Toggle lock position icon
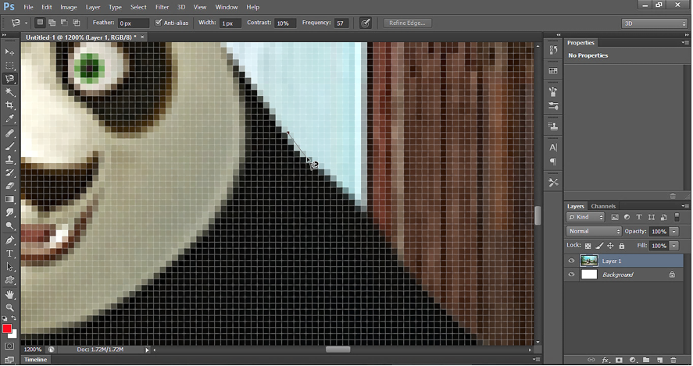 (610, 246)
